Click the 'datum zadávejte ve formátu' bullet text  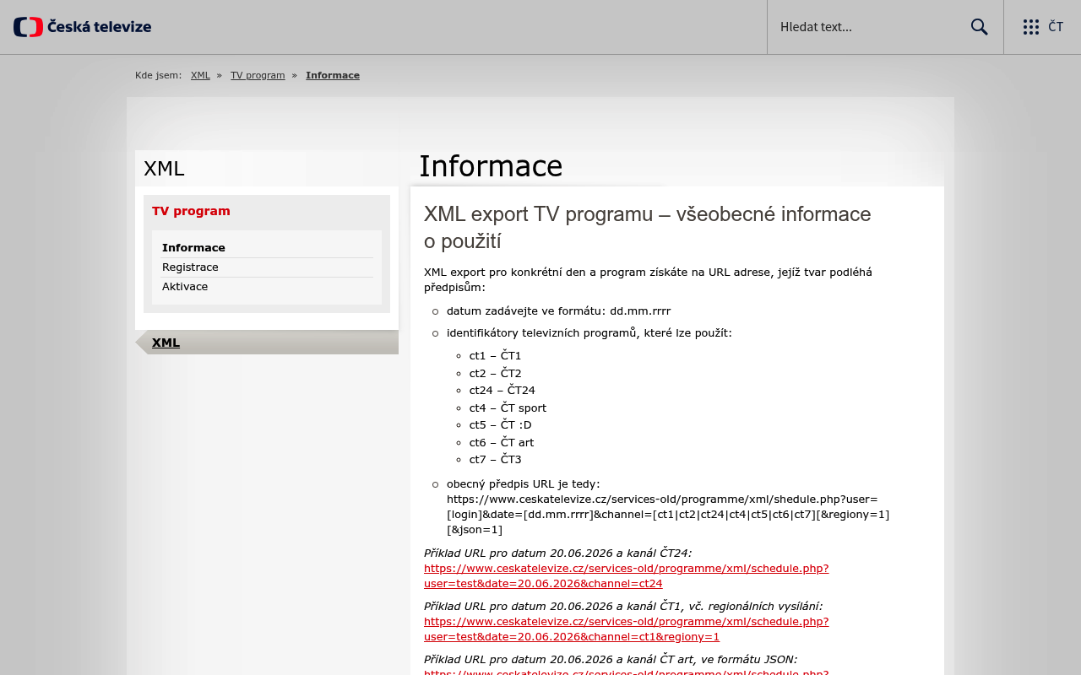558,310
